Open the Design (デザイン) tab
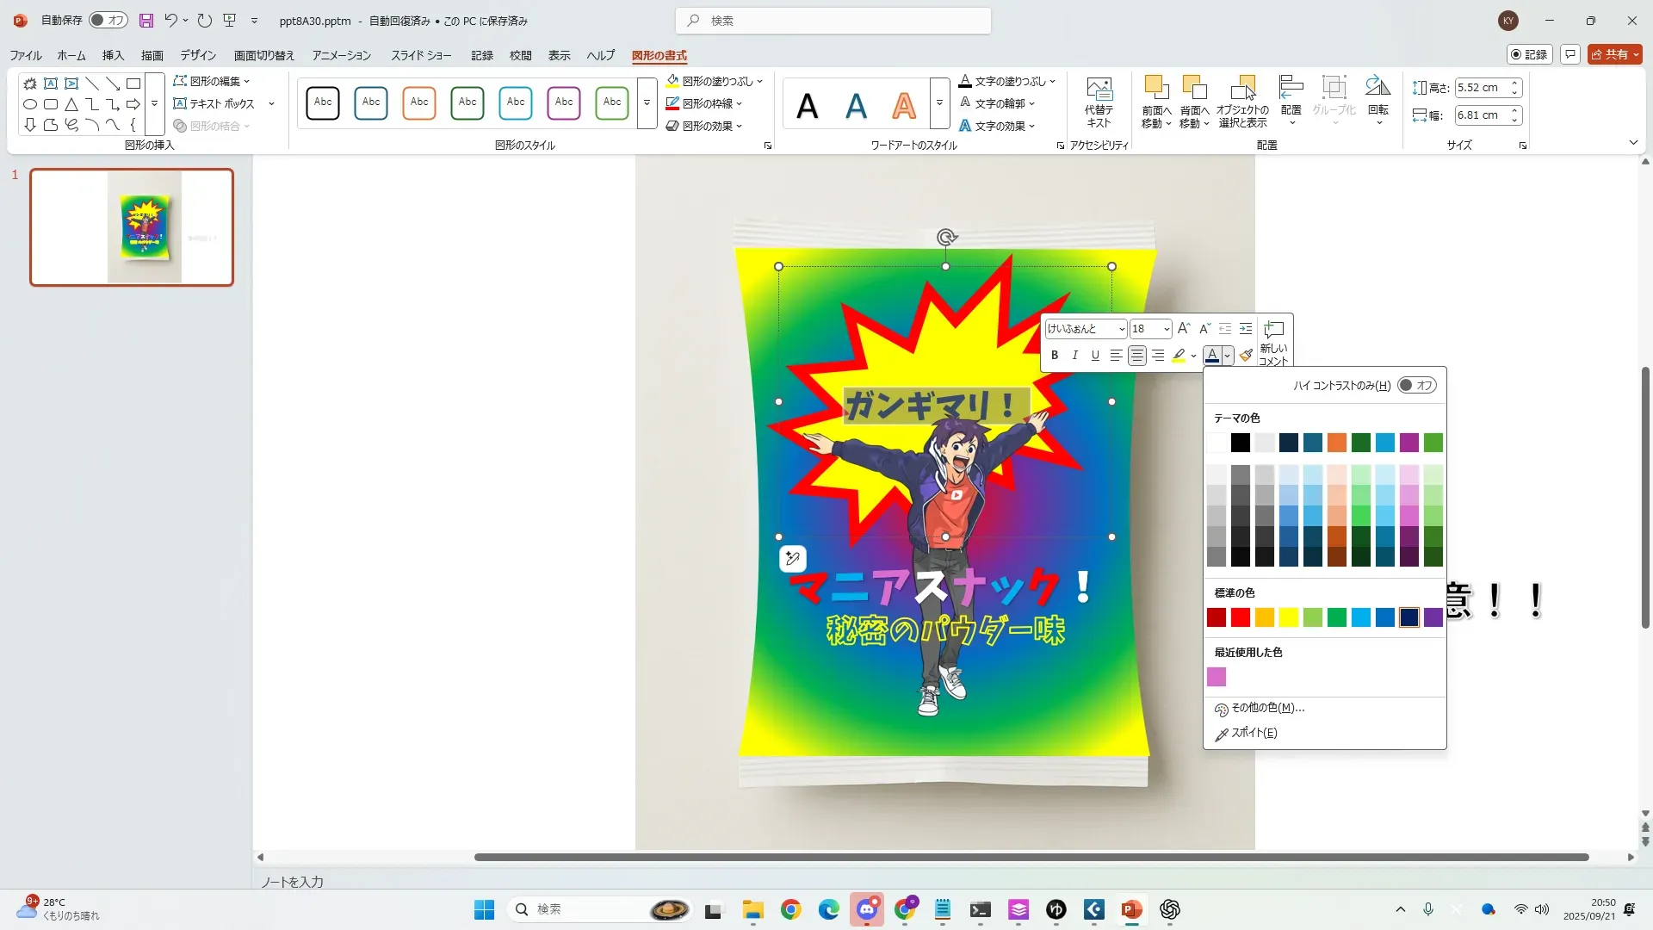 pyautogui.click(x=198, y=55)
